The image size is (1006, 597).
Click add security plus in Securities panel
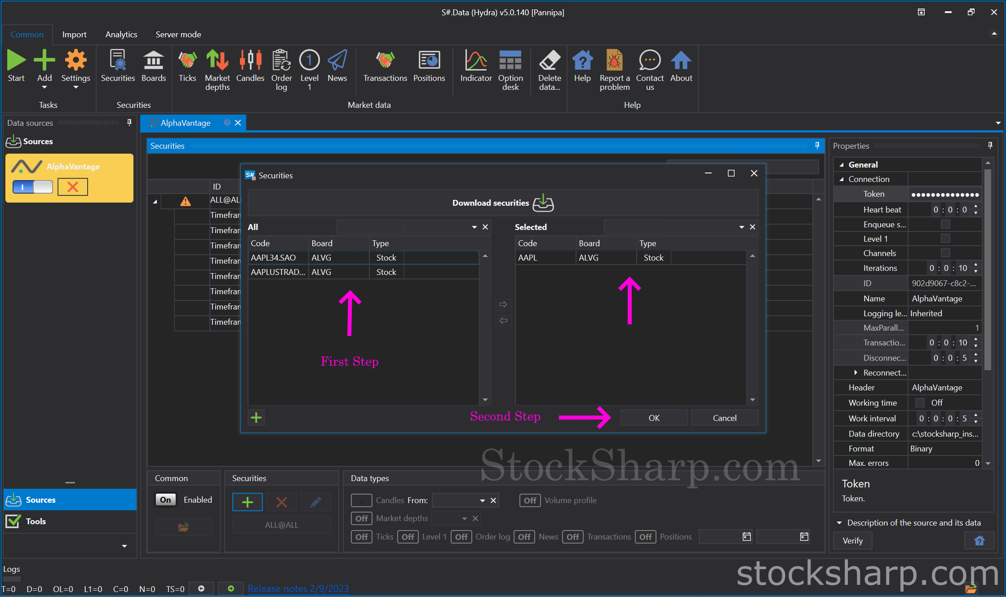click(247, 502)
